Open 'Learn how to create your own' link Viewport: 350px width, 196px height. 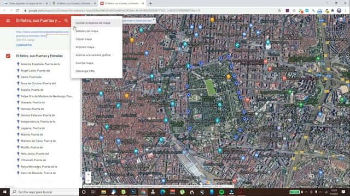coord(137,21)
